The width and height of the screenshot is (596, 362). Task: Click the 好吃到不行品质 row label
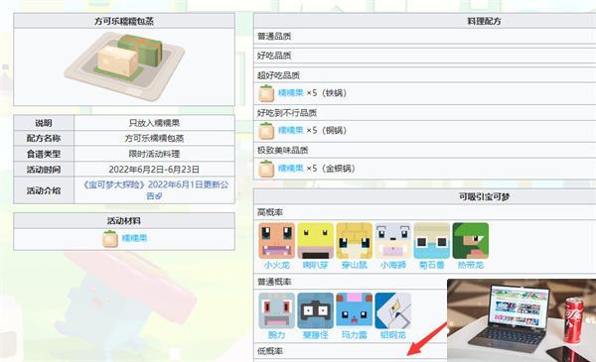coord(287,113)
